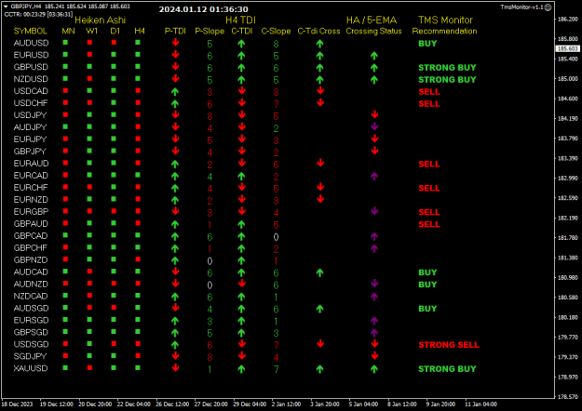Click GBPUSD's STRONG BUY recommendation

click(x=447, y=68)
